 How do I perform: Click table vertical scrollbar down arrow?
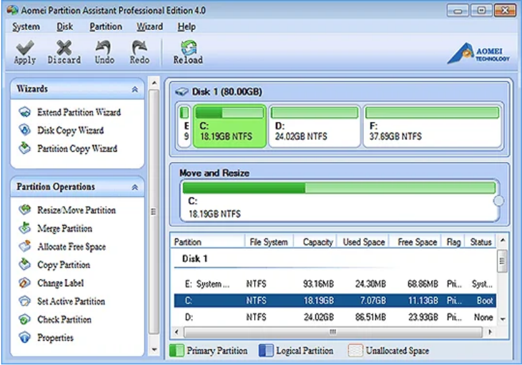(x=503, y=319)
